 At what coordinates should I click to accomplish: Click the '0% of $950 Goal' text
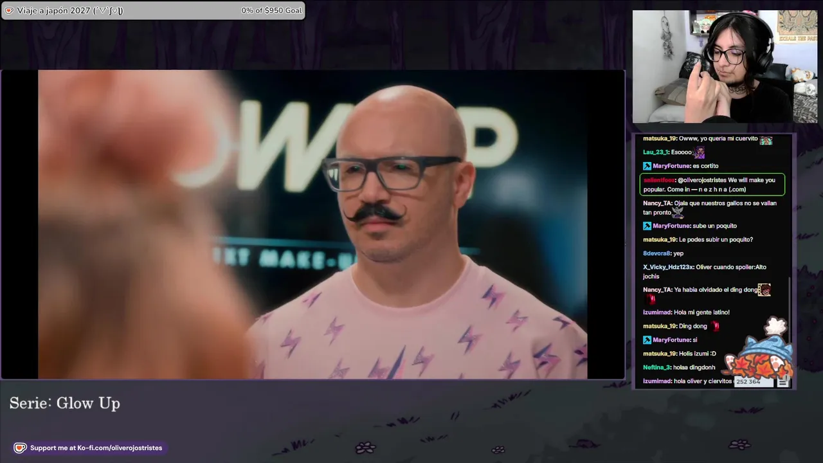click(271, 10)
